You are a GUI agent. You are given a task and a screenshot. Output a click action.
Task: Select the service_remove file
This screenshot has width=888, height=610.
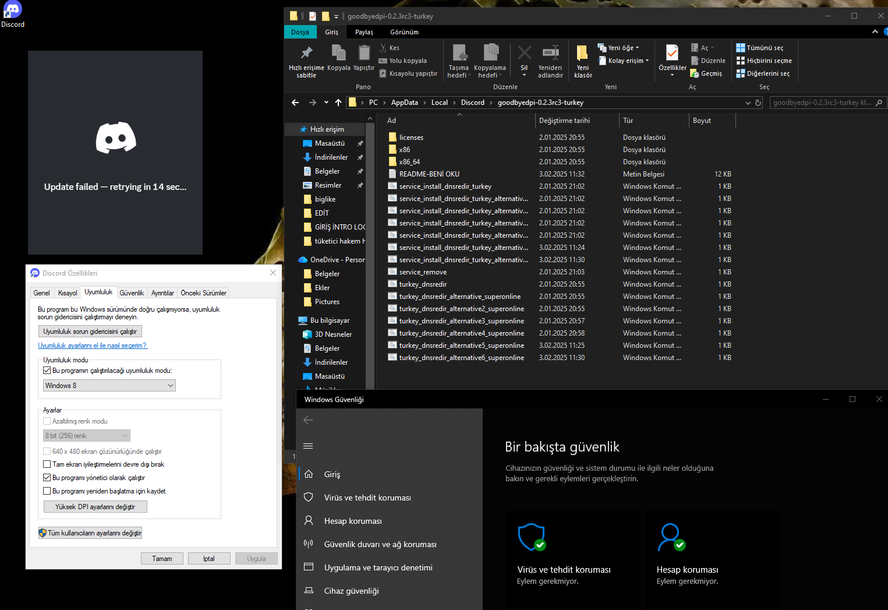pyautogui.click(x=423, y=272)
